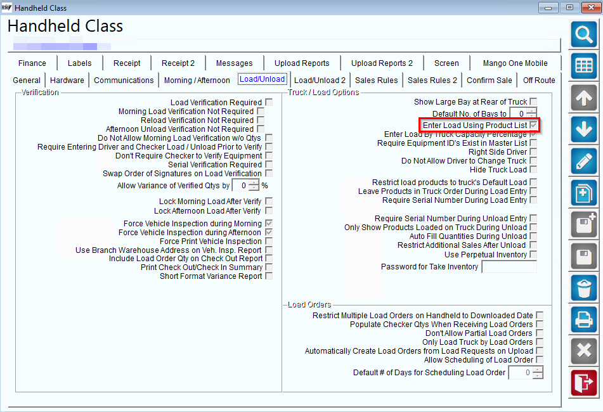
Task: Go to previous record with up arrow
Action: (x=584, y=98)
